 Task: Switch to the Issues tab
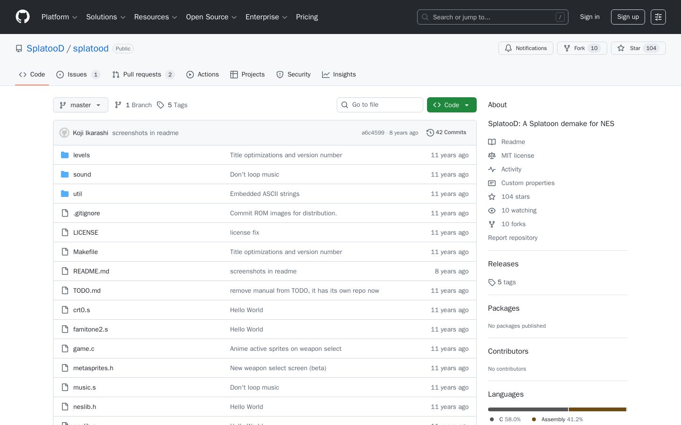click(78, 75)
